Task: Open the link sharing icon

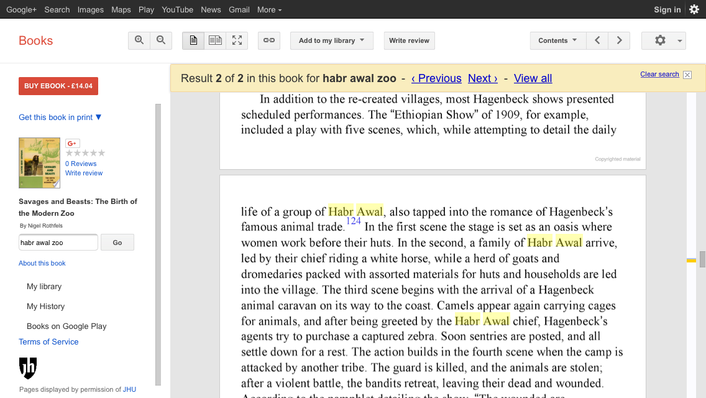Action: (x=269, y=40)
